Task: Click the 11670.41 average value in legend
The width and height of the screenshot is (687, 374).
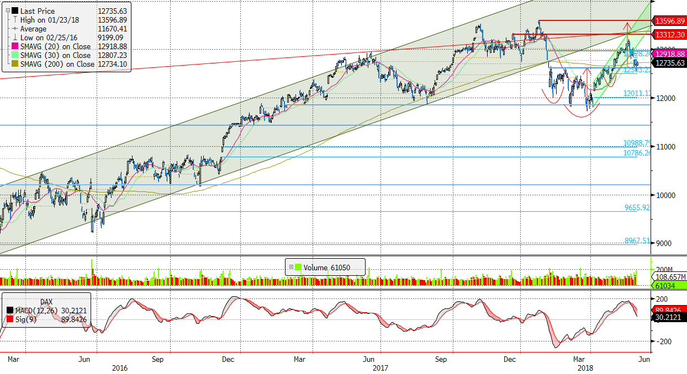Action: coord(112,29)
